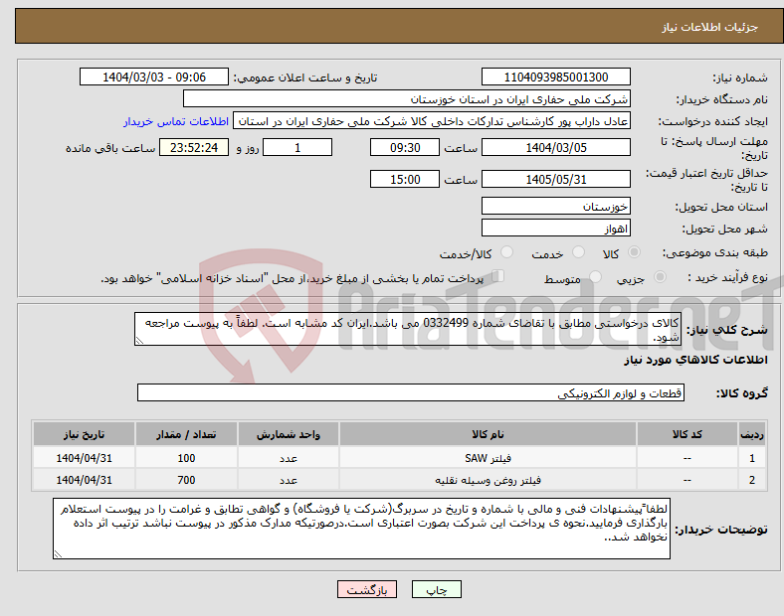Click the remaining time countdown 23:52:24
This screenshot has height=616, width=784.
(194, 148)
